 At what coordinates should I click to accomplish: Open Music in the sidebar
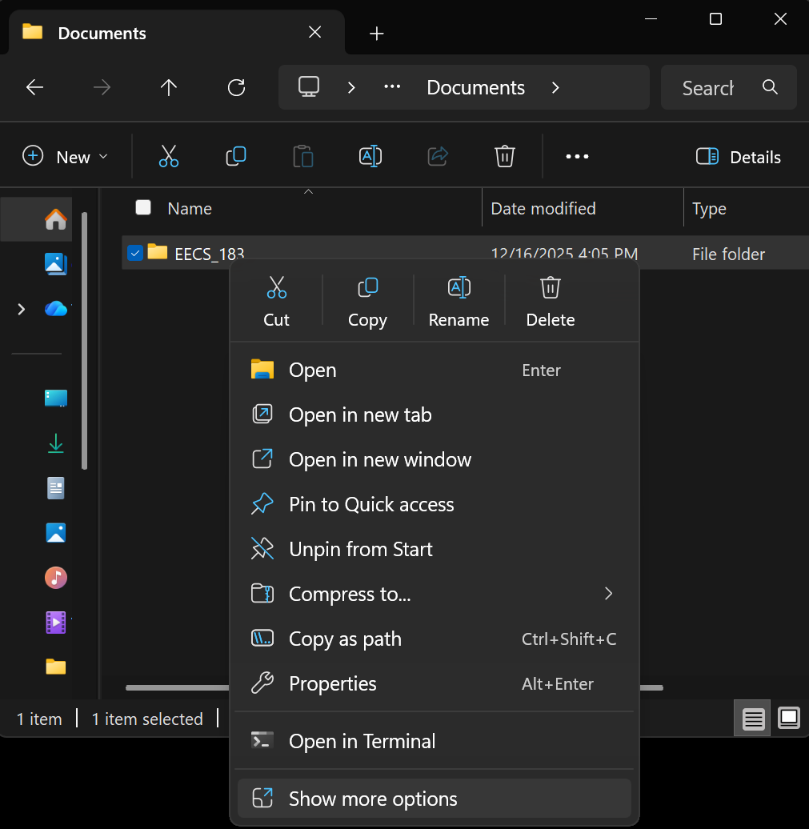coord(55,578)
